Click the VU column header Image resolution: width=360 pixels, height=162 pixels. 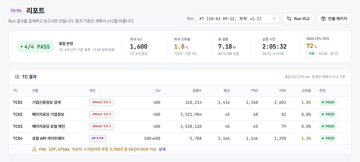coord(158,91)
